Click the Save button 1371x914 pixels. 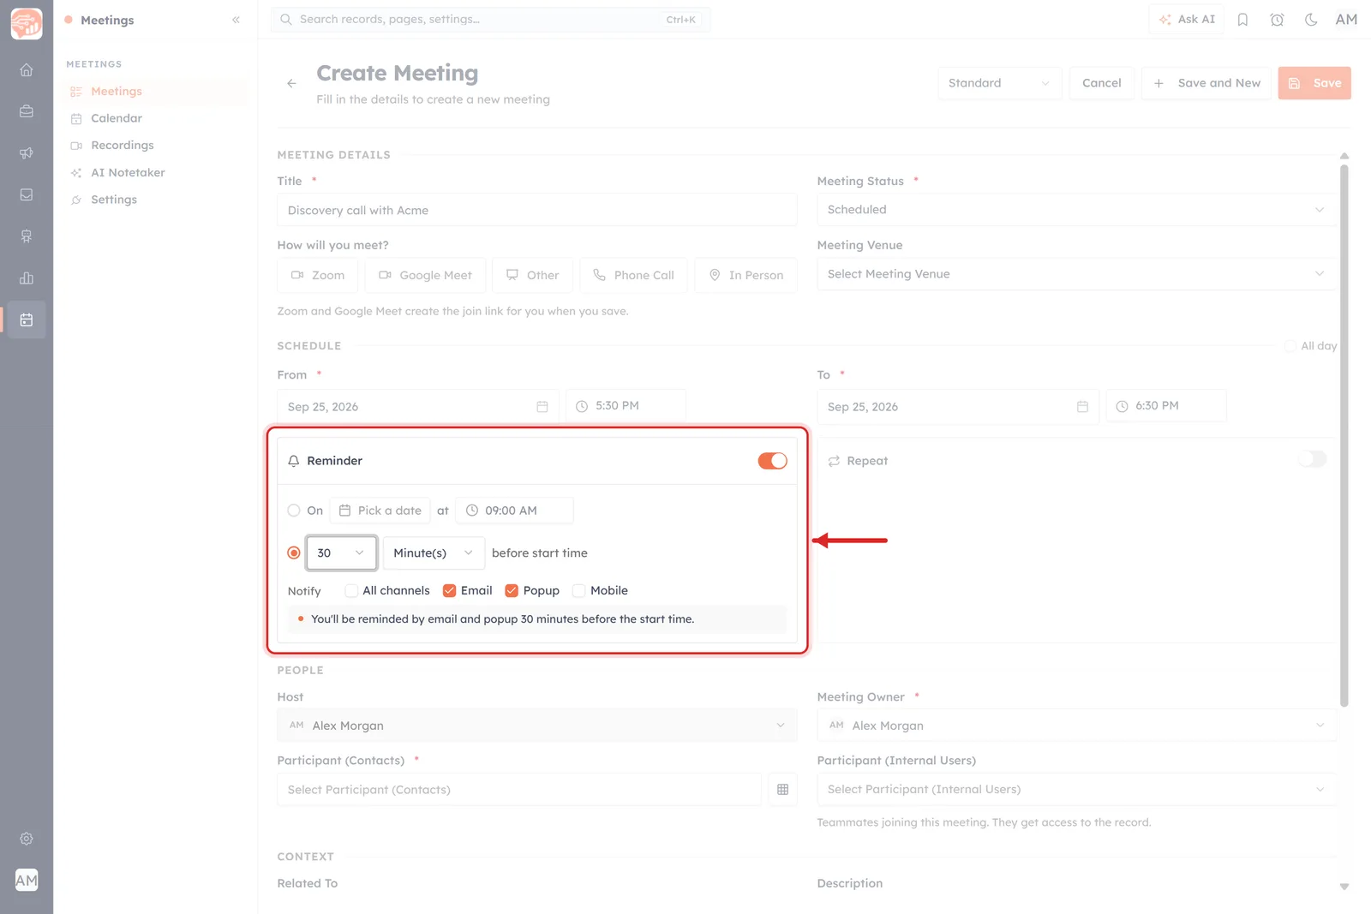click(1314, 83)
